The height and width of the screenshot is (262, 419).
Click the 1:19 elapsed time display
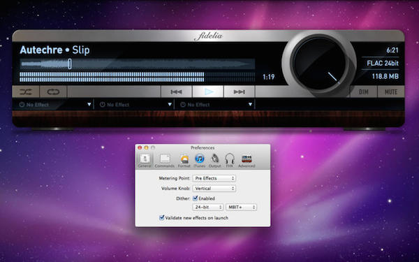click(269, 77)
